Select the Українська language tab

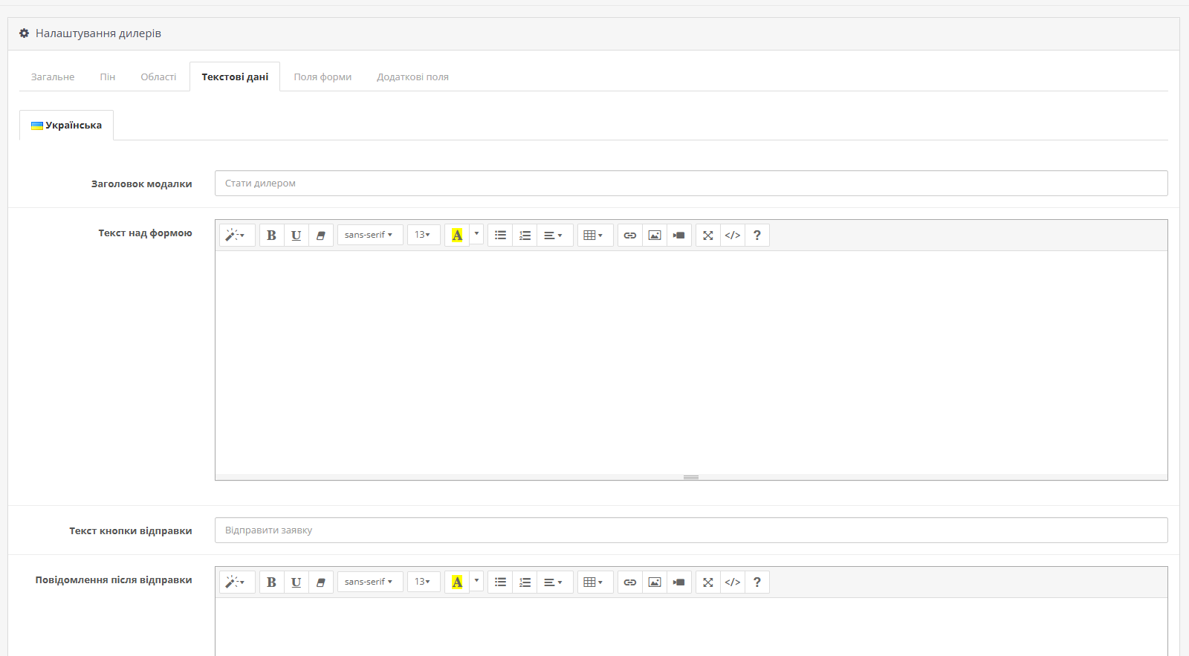coord(66,126)
